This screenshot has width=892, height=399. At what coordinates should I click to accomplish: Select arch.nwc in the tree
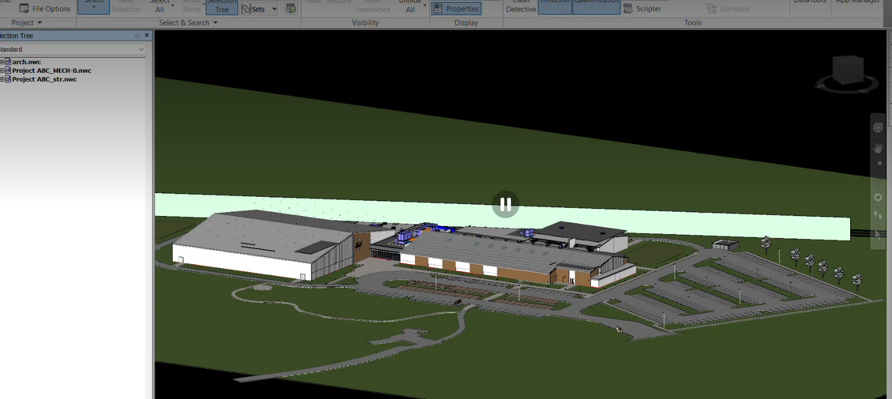(x=26, y=62)
